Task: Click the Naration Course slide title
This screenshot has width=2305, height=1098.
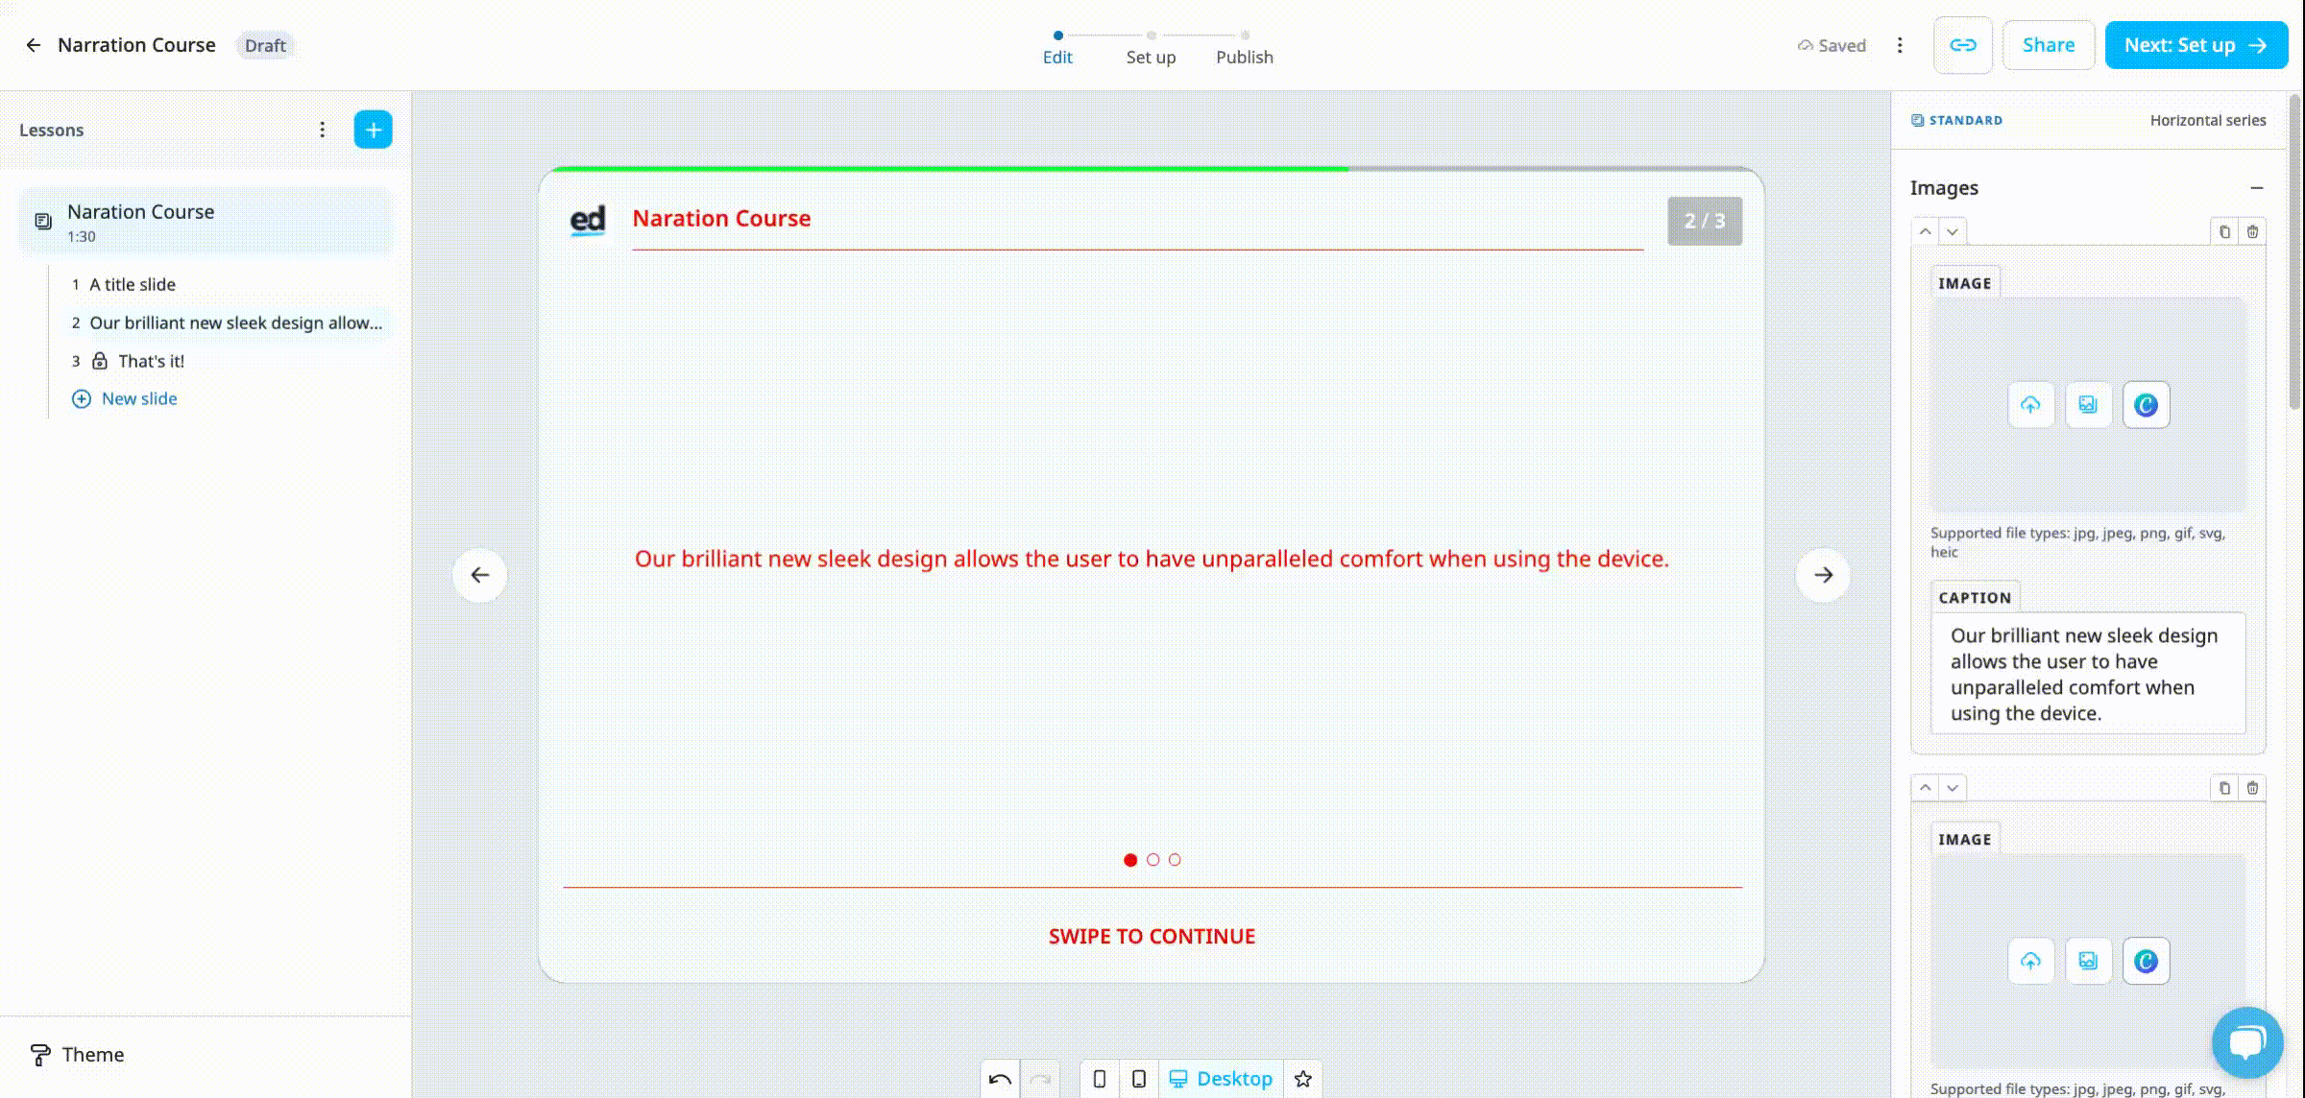Action: click(721, 219)
